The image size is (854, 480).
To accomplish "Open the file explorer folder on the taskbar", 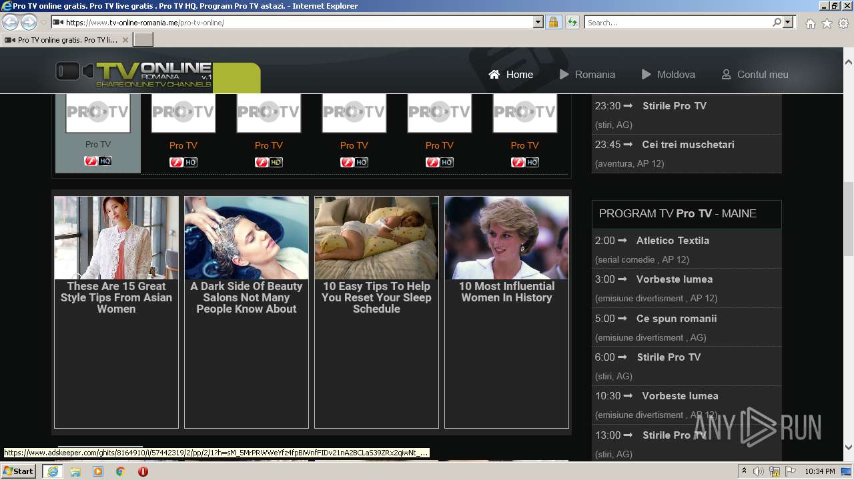I will point(75,471).
